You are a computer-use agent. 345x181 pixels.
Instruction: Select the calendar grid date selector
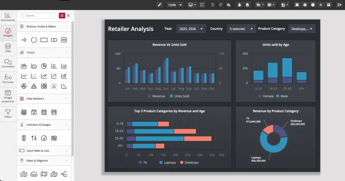(24, 112)
